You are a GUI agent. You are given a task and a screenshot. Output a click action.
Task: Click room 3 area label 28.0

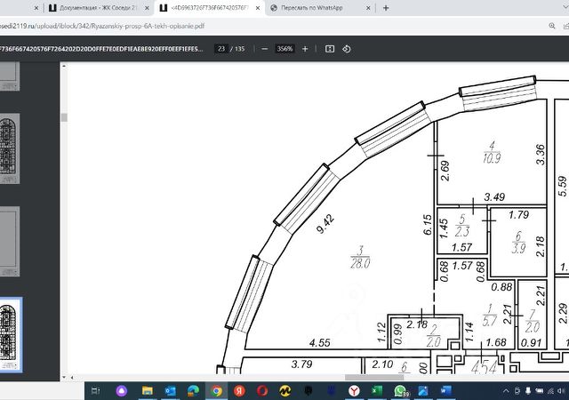pyautogui.click(x=360, y=263)
